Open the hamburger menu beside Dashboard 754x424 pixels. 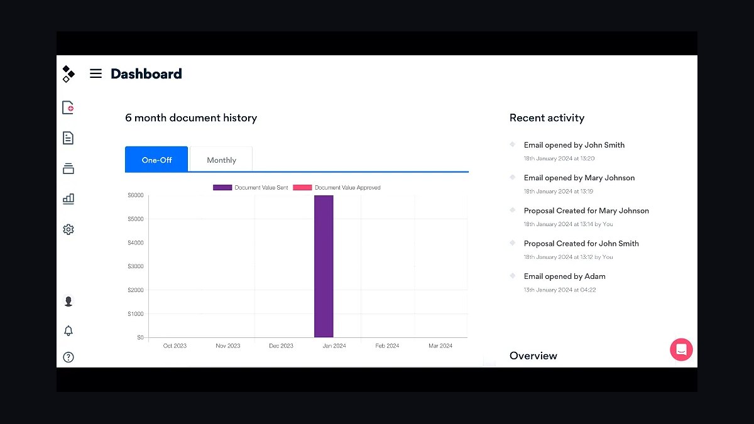point(96,73)
